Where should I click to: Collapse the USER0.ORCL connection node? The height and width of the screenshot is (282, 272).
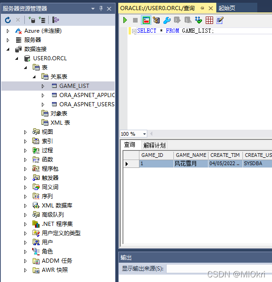pos(17,58)
